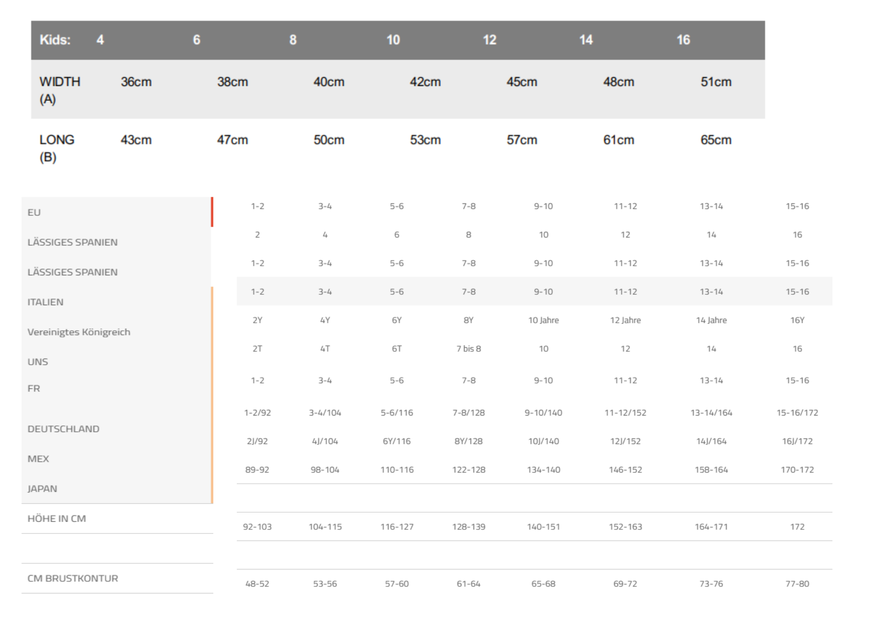Image resolution: width=874 pixels, height=632 pixels.
Task: Click the CM BRUSTKONTUR row label
Action: [x=72, y=578]
